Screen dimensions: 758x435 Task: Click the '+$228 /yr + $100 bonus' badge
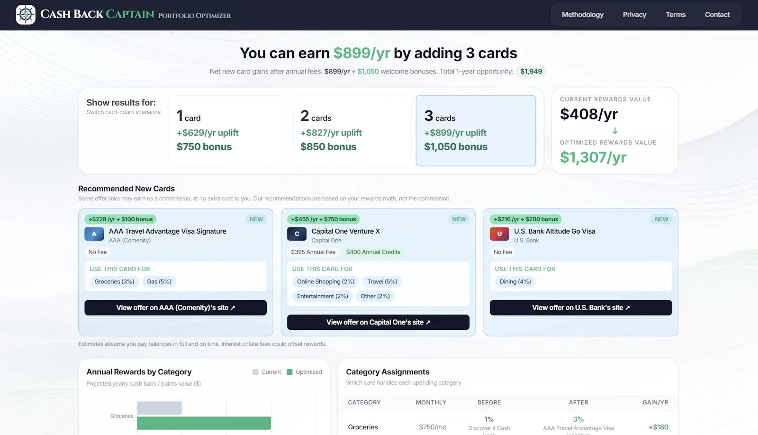click(x=121, y=219)
